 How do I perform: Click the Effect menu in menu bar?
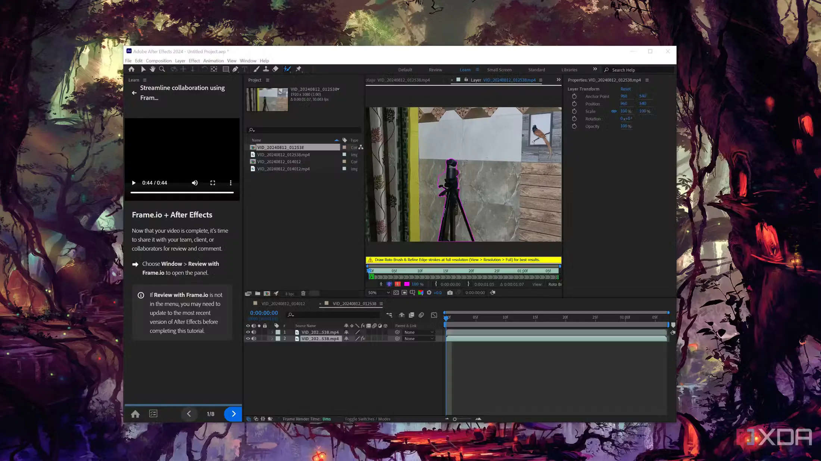pyautogui.click(x=194, y=60)
